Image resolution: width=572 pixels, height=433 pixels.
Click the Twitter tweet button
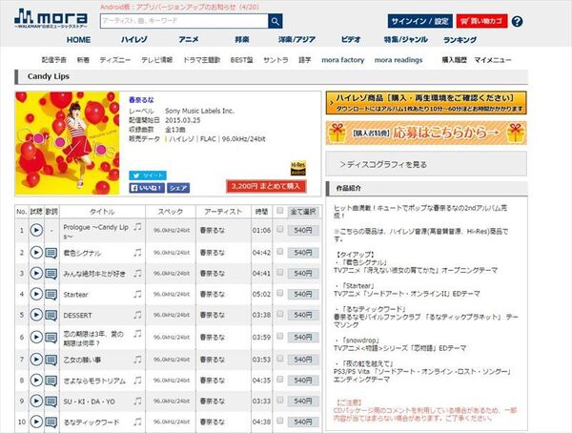tap(148, 175)
